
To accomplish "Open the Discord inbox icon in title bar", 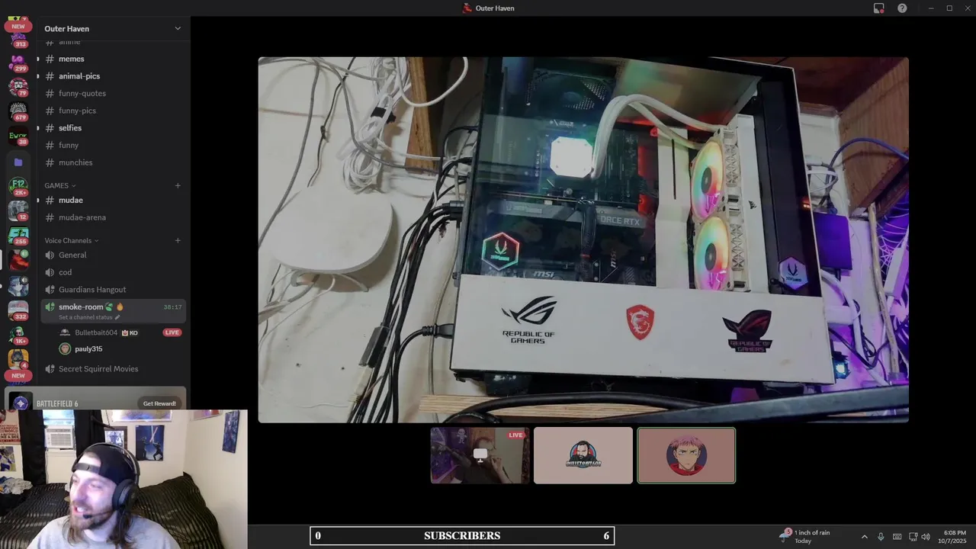I will [878, 8].
